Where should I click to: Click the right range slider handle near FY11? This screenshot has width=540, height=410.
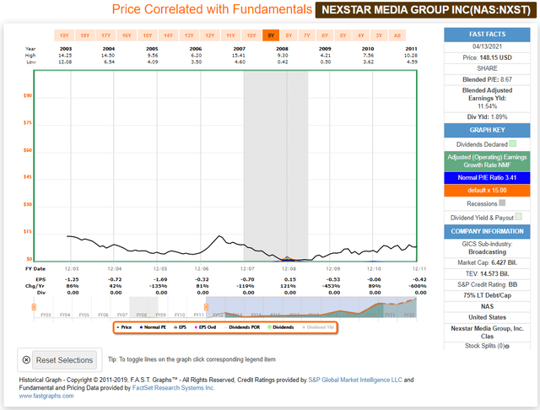coord(206,307)
